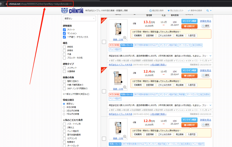Screen dimensions: 232x147
Task: Click これと似た物件 in the 13.1万円 listing
Action: 165,35
